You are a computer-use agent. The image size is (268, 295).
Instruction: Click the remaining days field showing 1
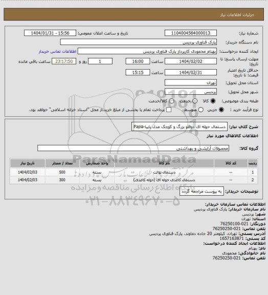coord(100,61)
